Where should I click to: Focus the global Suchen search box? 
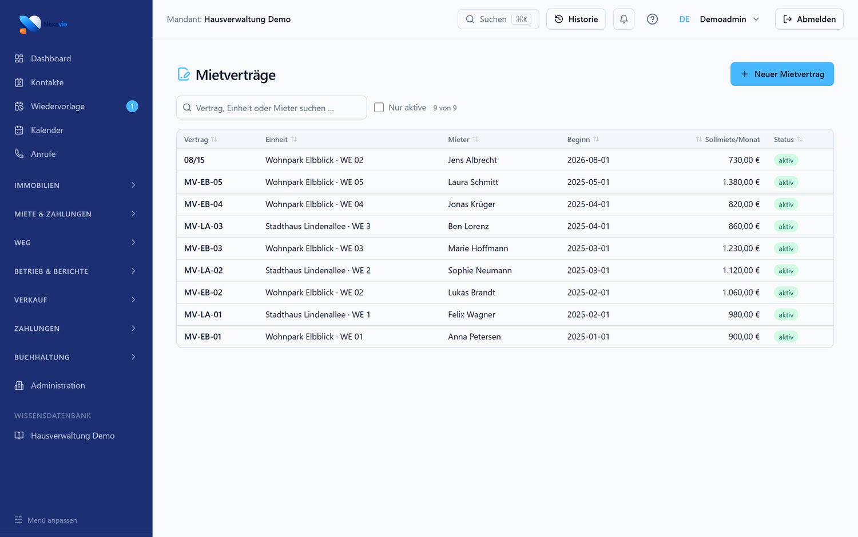pos(498,19)
